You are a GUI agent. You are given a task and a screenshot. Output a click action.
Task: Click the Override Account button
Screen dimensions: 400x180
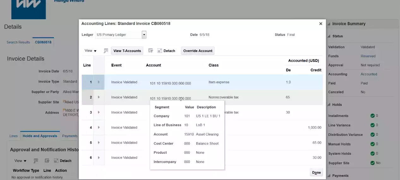(198, 51)
